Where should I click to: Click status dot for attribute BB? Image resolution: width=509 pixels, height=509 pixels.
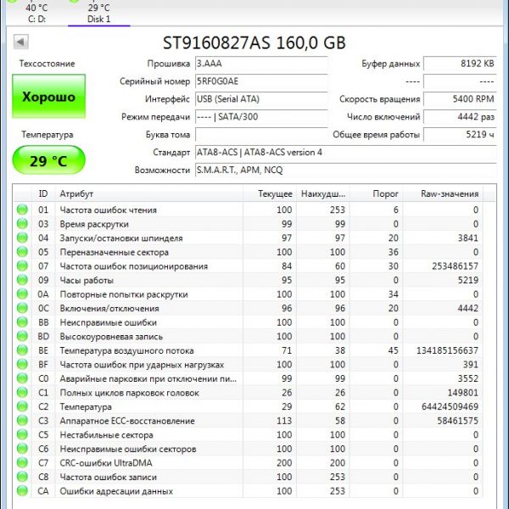(x=22, y=322)
